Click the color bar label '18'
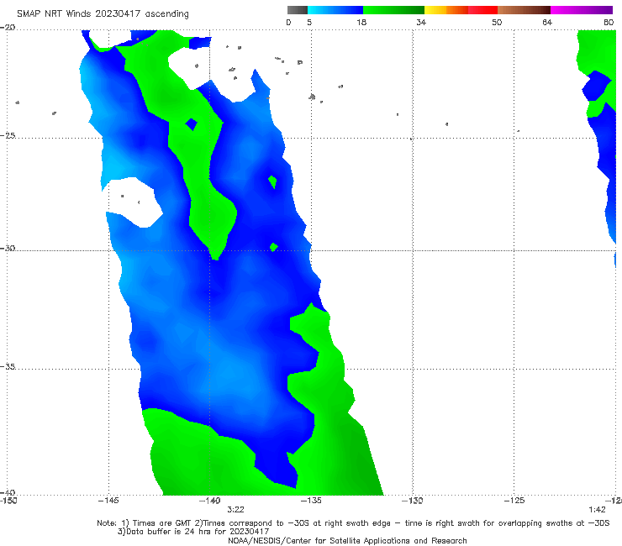The image size is (622, 546). tap(361, 22)
